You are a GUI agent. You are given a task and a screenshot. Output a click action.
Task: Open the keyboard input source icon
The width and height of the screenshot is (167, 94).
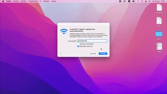point(129,1)
